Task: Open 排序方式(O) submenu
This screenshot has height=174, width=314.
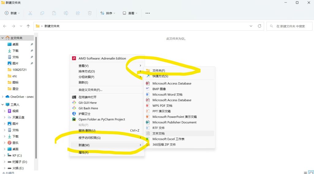Action: [107, 72]
